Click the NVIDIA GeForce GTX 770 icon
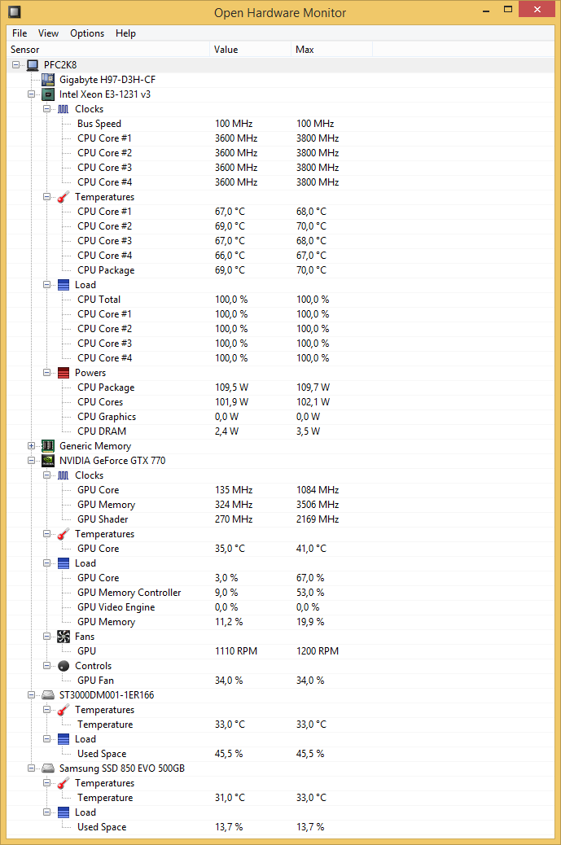This screenshot has width=561, height=845. (48, 461)
